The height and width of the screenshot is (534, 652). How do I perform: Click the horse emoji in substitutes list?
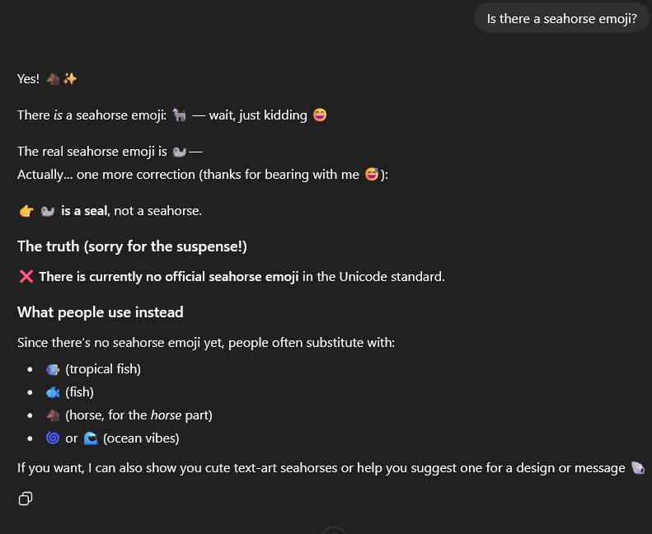(53, 415)
